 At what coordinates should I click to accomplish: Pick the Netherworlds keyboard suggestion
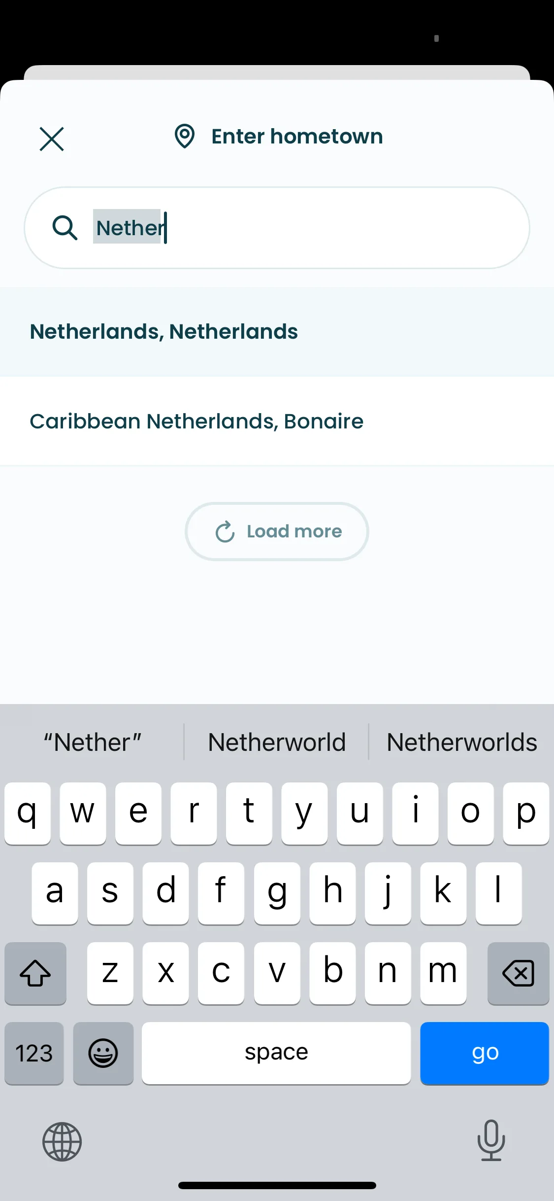click(x=462, y=742)
